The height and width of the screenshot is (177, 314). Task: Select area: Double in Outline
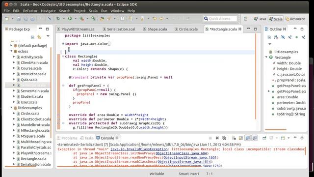point(288,97)
